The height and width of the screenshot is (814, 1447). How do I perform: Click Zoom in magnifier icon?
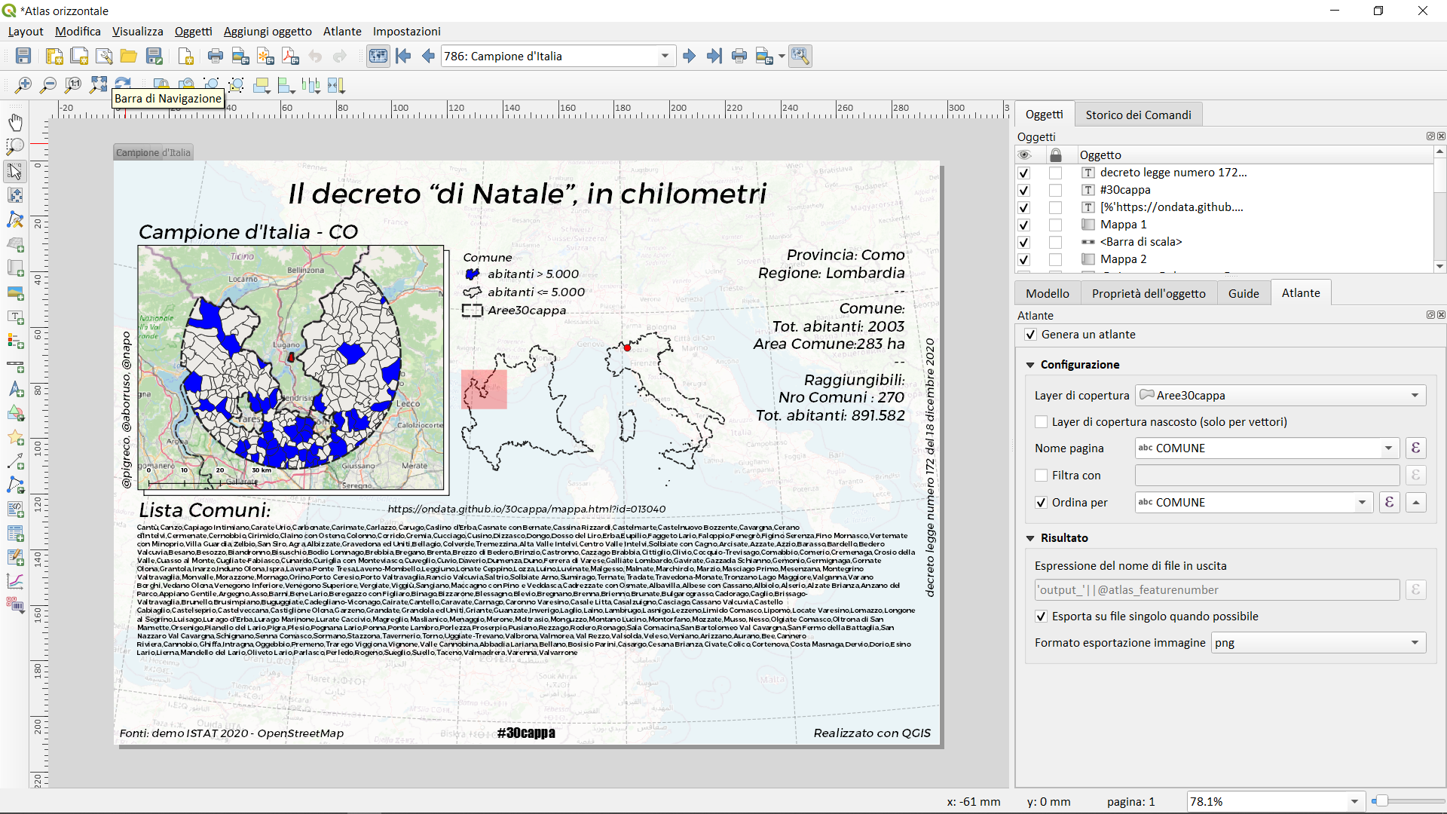(23, 85)
